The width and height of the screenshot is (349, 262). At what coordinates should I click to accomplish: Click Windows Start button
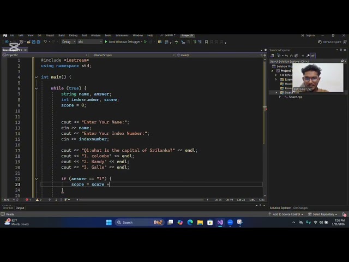tap(109, 222)
